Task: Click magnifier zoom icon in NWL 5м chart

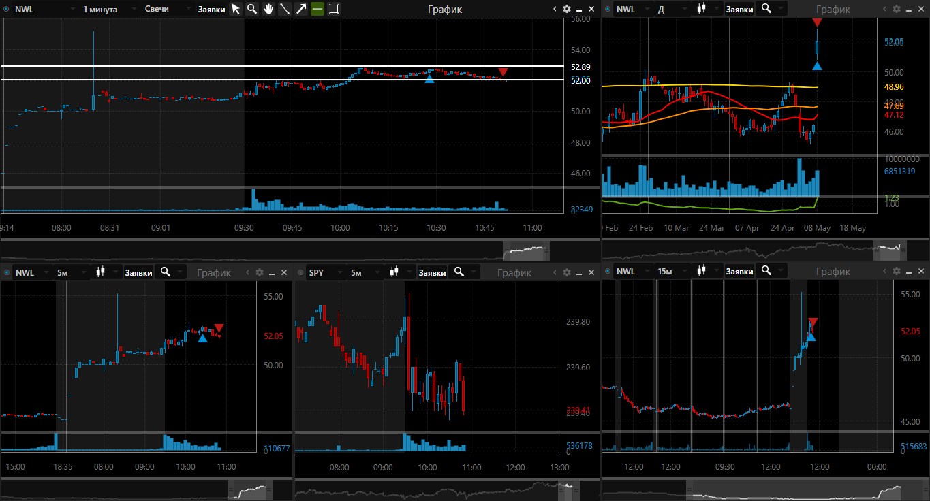Action: click(165, 272)
